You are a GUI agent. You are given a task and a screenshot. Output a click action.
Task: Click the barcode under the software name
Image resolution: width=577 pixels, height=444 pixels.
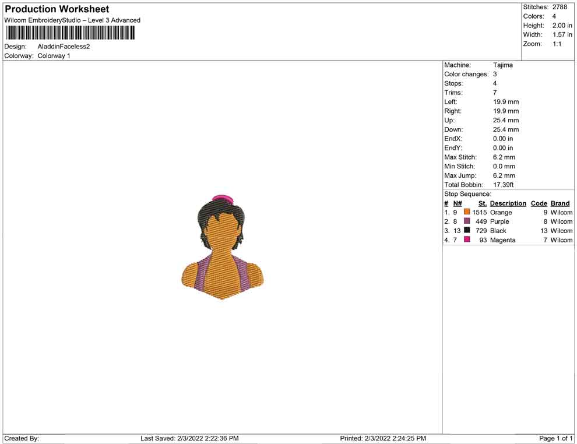71,33
